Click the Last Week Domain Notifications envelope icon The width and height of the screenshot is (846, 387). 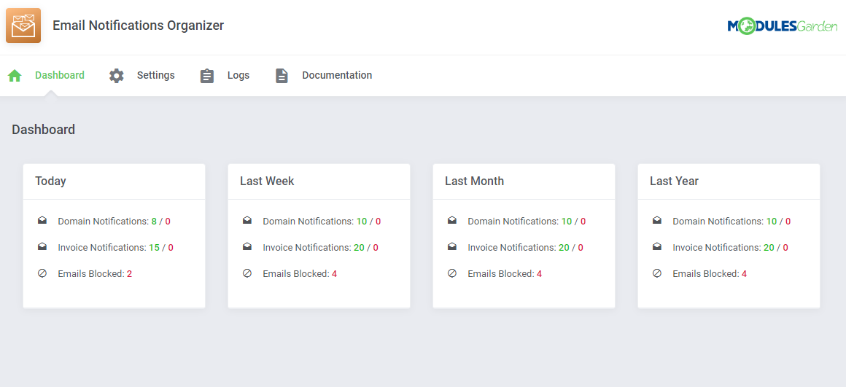(x=247, y=220)
